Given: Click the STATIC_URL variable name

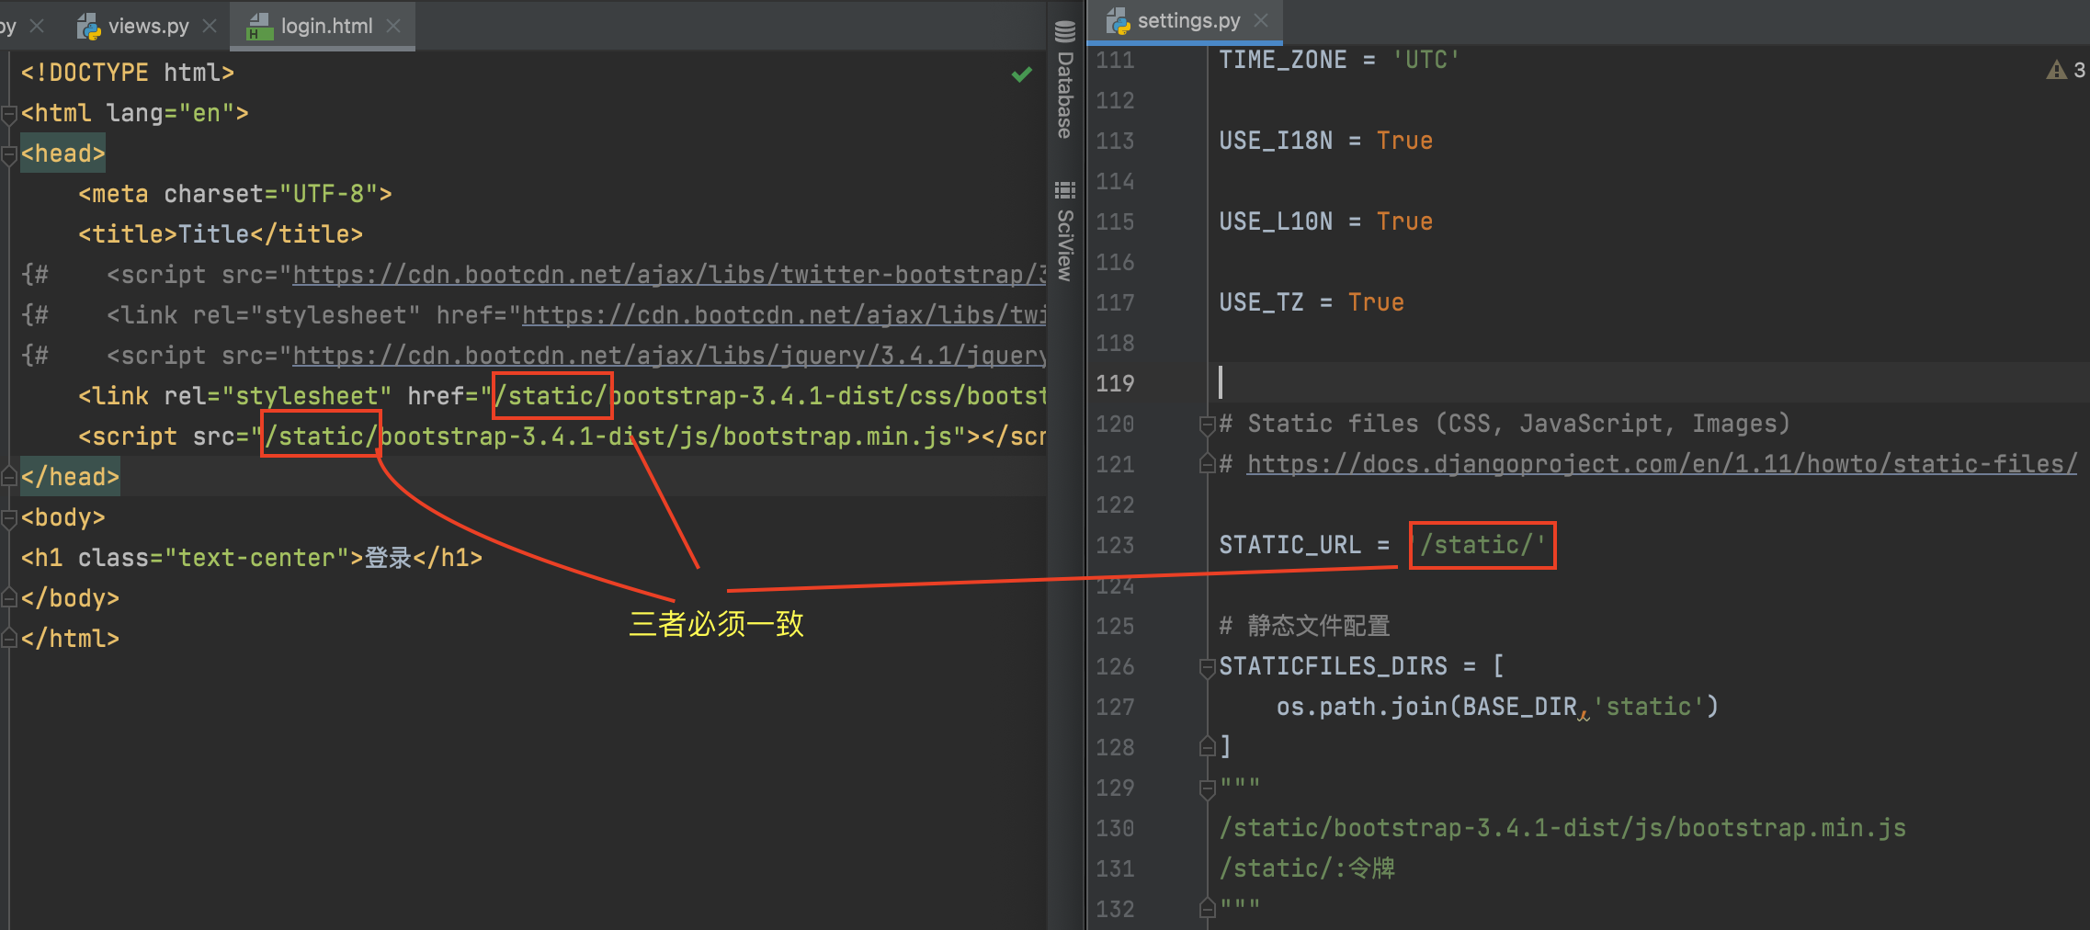Looking at the screenshot, I should (x=1289, y=545).
